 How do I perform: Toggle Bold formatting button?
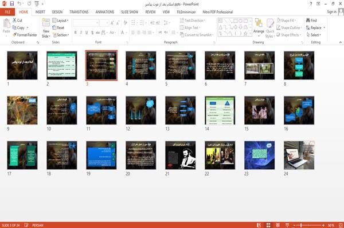point(76,33)
